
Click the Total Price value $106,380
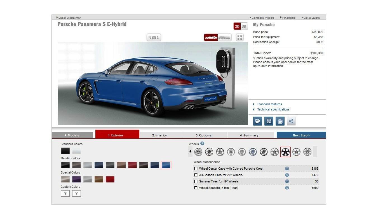coord(317,53)
